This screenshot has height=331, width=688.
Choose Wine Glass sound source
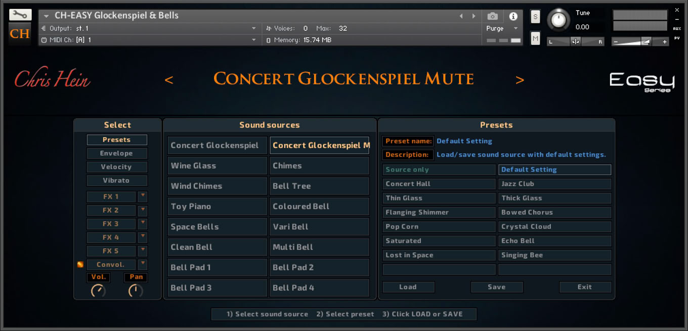coord(217,165)
